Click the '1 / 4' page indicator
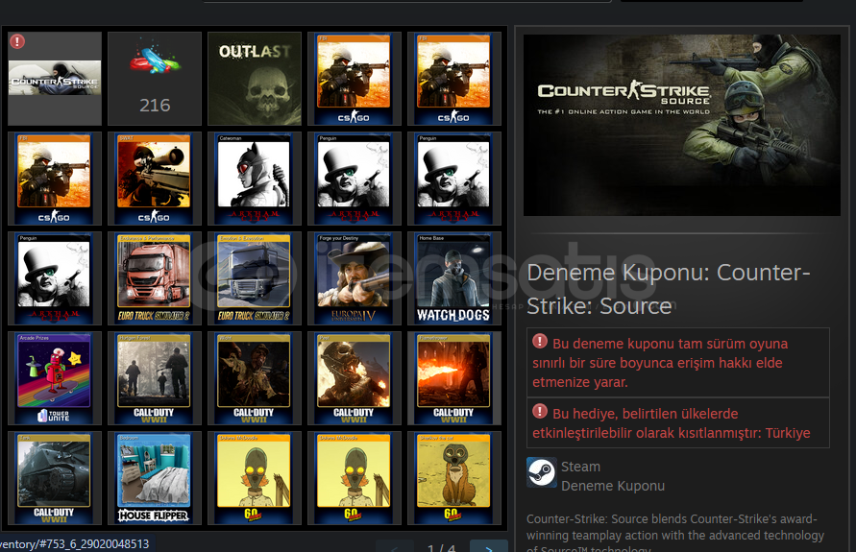The image size is (856, 552). (x=441, y=547)
